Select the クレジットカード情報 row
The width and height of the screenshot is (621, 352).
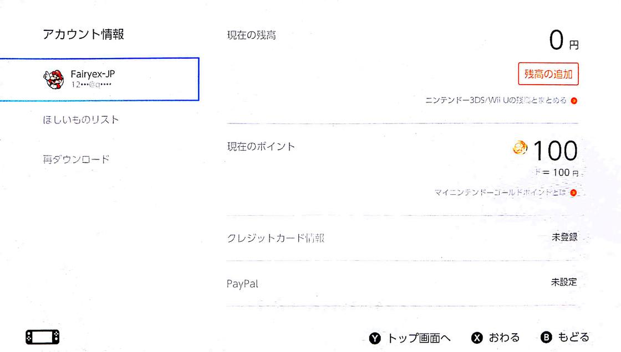point(276,238)
